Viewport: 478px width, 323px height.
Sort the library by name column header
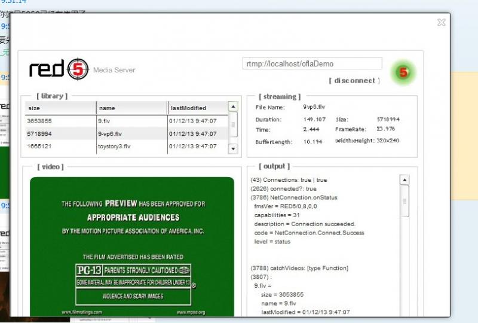tap(131, 108)
